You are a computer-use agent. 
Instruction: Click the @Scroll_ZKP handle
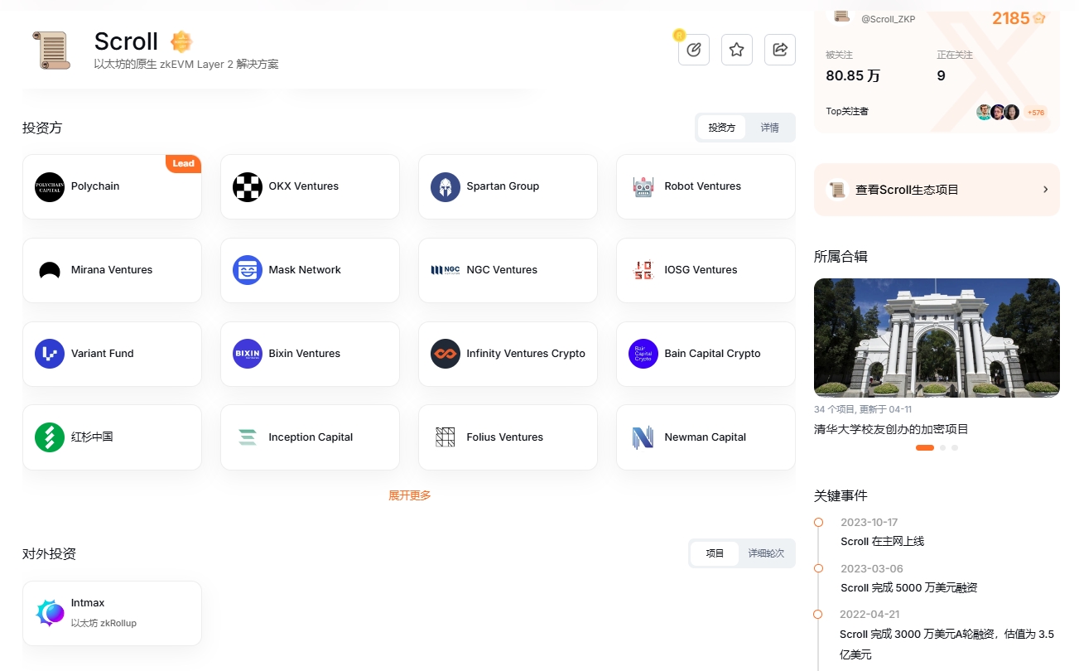click(888, 19)
